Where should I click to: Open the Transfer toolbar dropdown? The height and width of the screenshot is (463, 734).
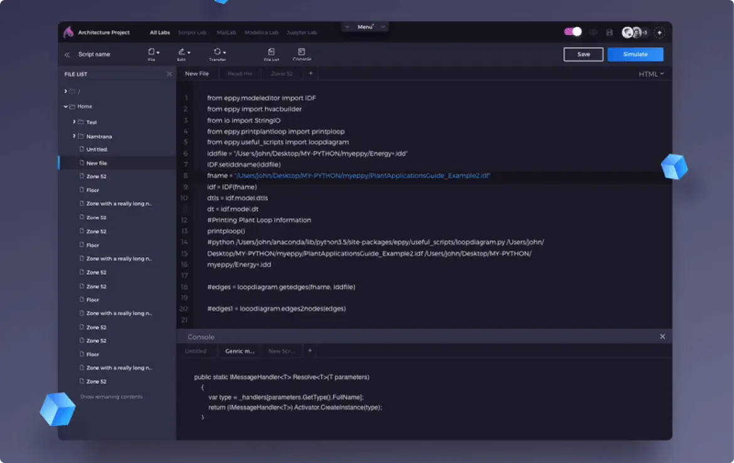coord(218,54)
